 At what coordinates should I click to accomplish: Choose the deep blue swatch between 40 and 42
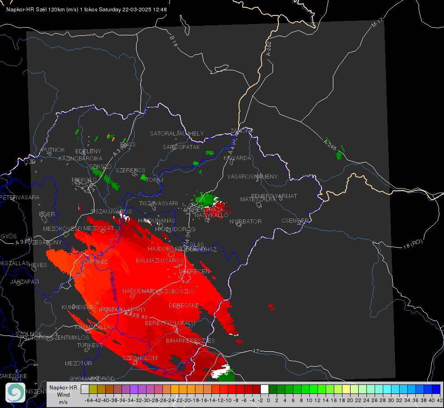[436, 389]
